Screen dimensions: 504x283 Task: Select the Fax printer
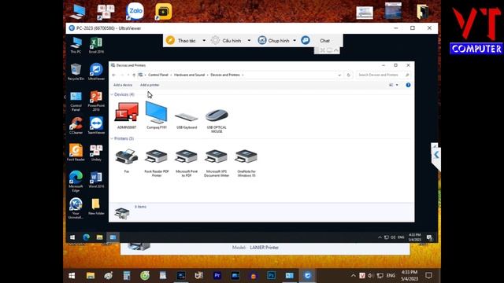pyautogui.click(x=127, y=161)
